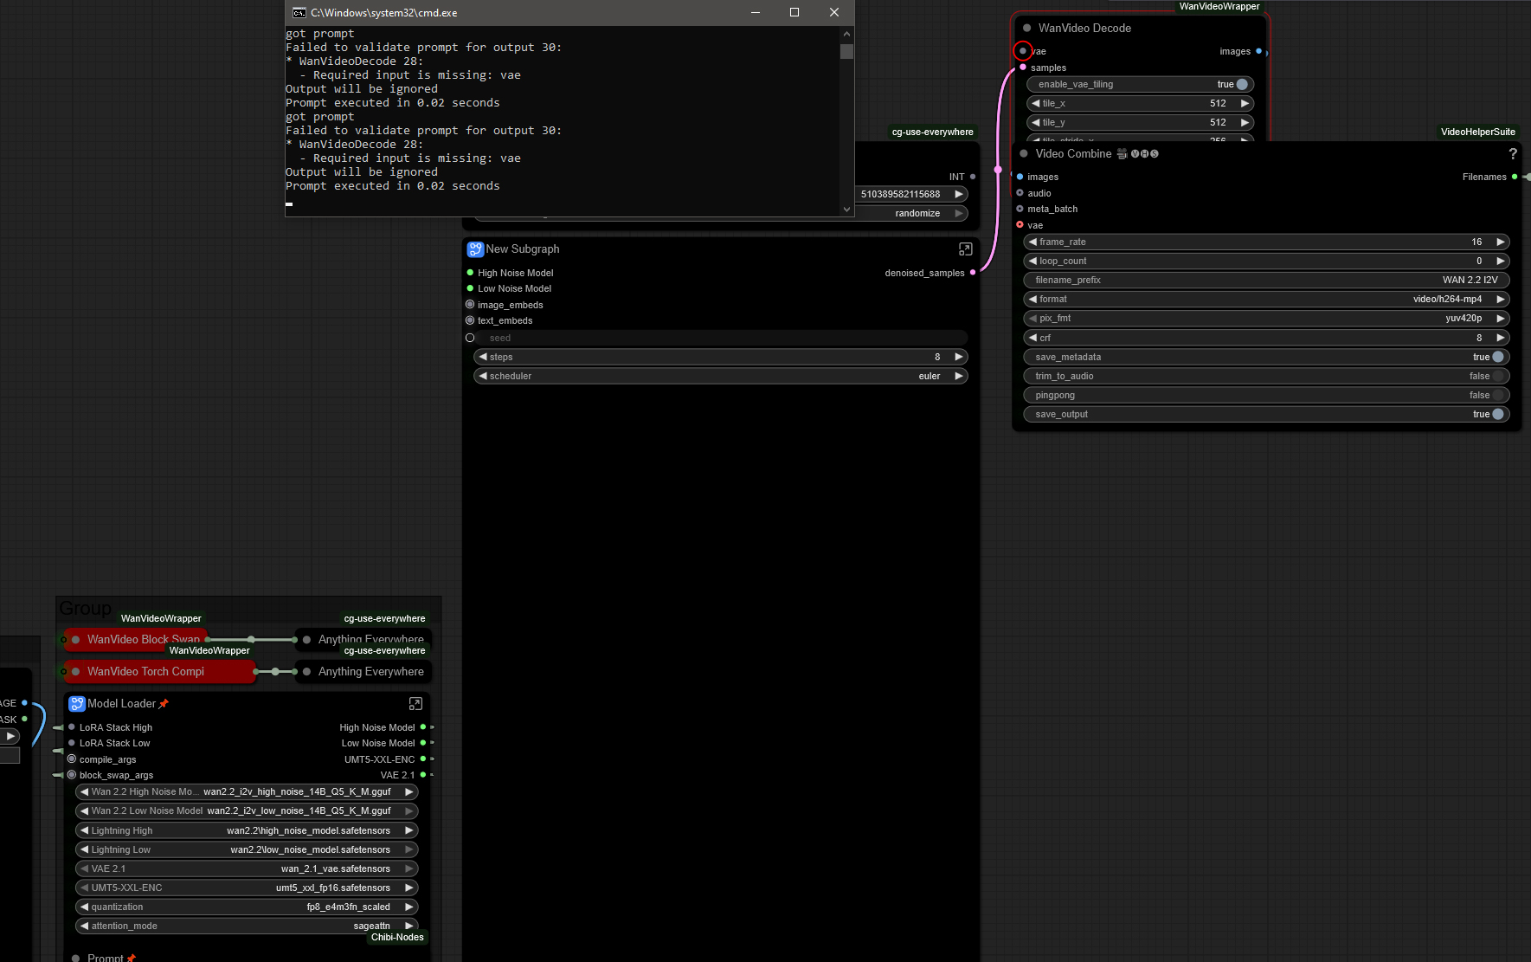Click the Low Noise Model input socket on New Subgraph
This screenshot has width=1531, height=962.
[x=470, y=288]
